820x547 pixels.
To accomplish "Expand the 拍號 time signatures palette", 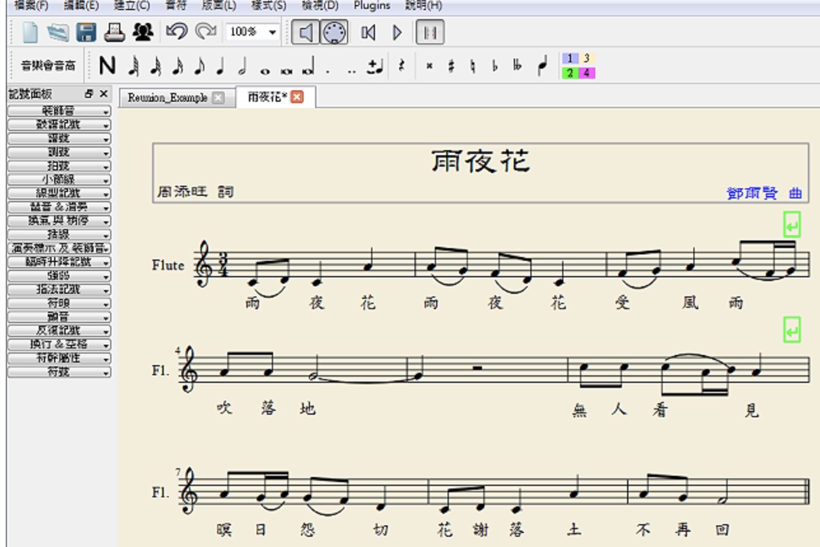I will (x=59, y=166).
